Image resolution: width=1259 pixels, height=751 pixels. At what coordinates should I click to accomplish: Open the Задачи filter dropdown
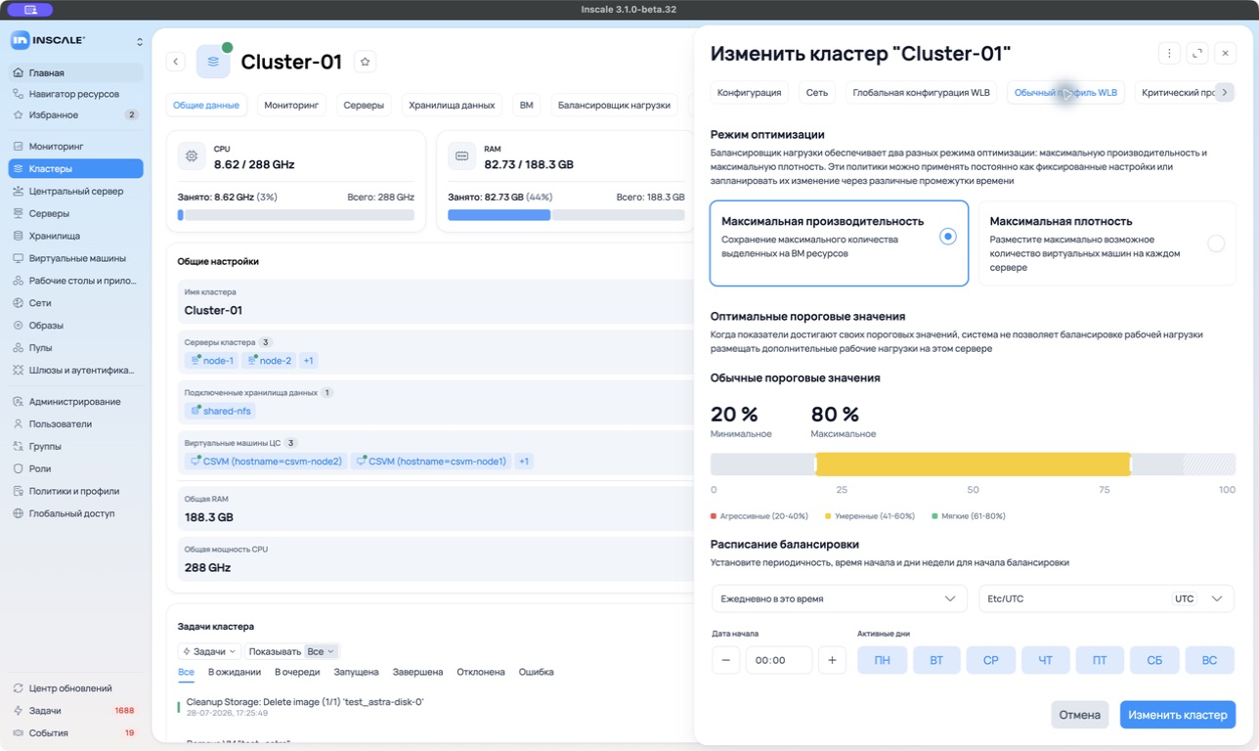point(209,651)
